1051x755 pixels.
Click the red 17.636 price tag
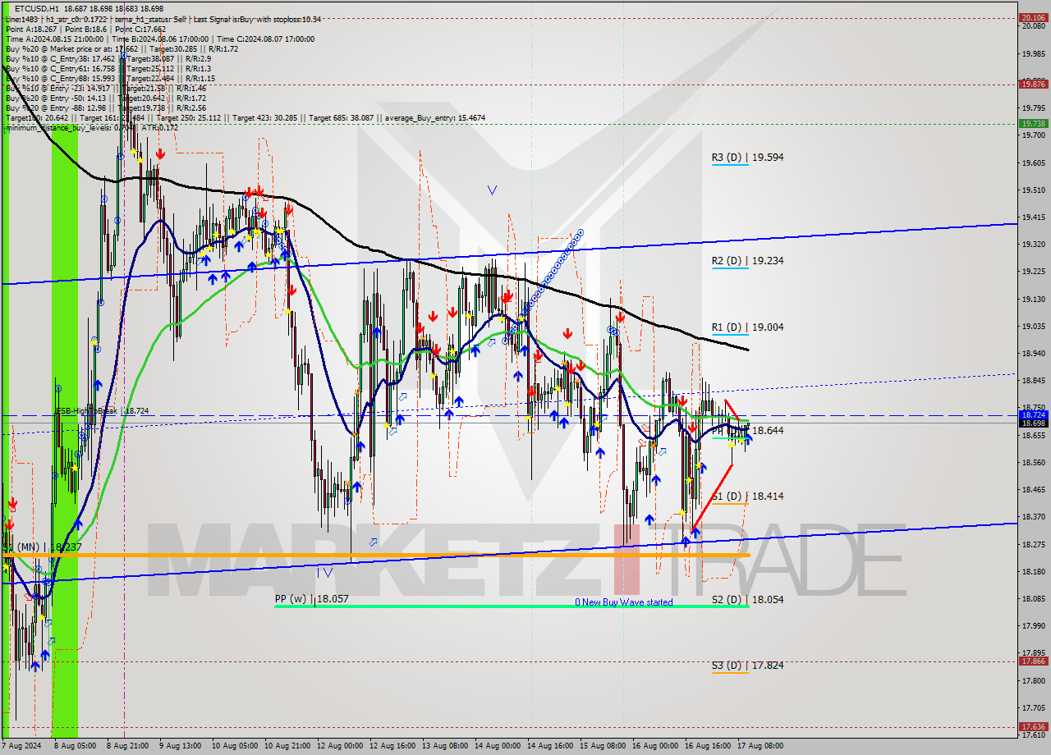coord(1032,726)
